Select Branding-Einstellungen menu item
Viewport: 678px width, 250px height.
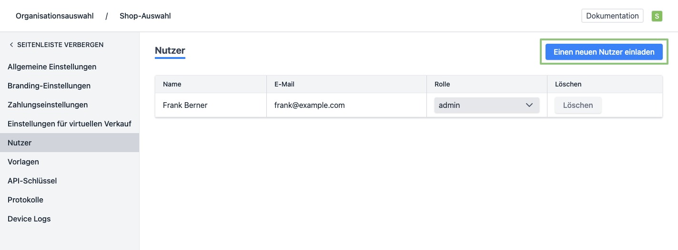[x=49, y=86]
